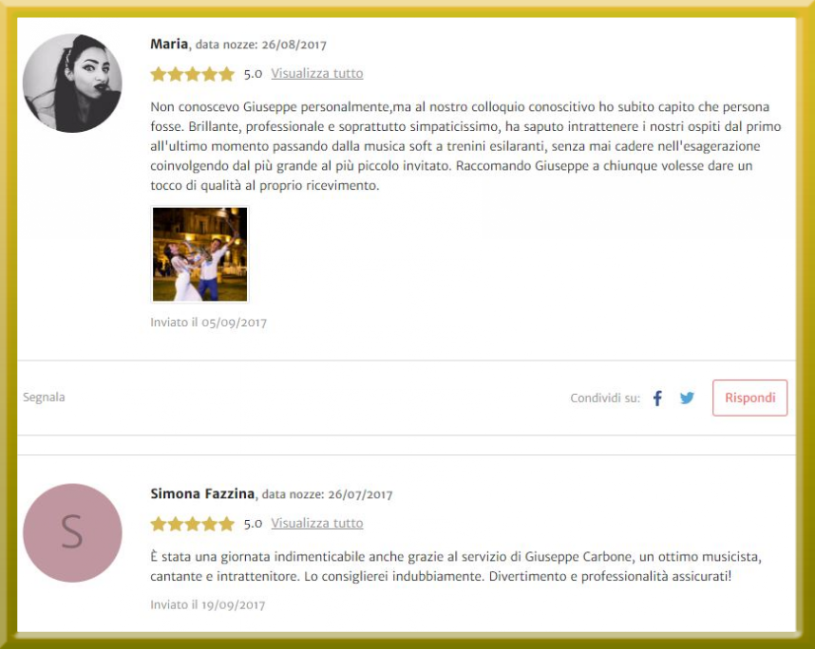The image size is (815, 649).
Task: Click Maria's five-star rating
Action: (192, 74)
